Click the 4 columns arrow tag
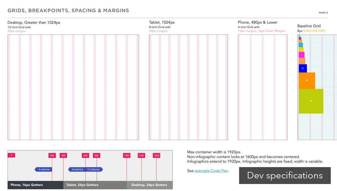The width and height of the screenshot is (337, 191). coord(44,169)
